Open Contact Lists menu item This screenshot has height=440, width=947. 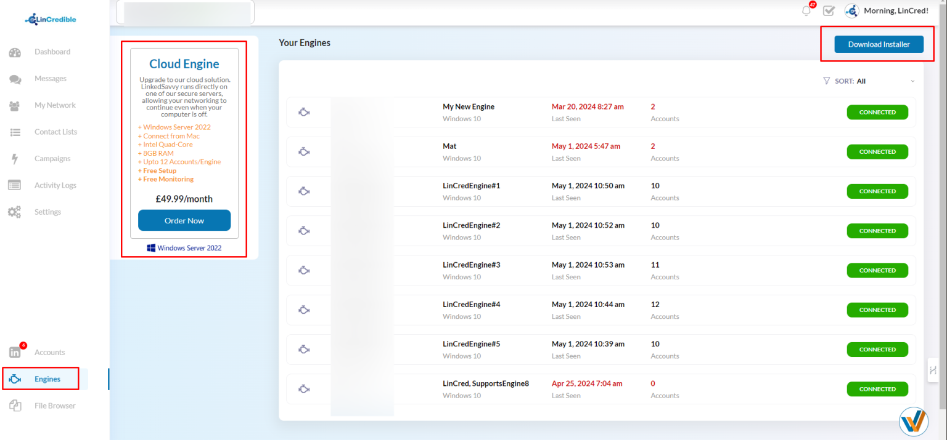pos(56,132)
